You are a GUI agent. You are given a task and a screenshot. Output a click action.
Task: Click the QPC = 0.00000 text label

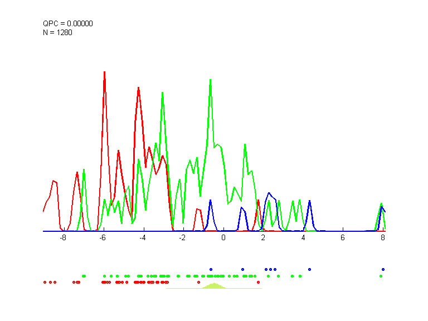[67, 23]
